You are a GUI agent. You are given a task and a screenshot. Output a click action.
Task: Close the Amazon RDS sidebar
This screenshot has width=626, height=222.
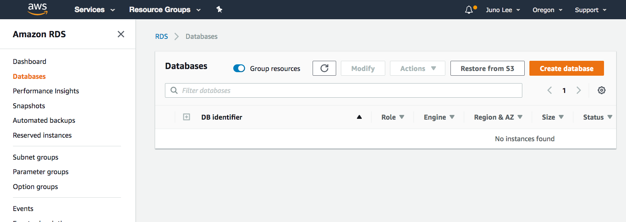tap(121, 34)
